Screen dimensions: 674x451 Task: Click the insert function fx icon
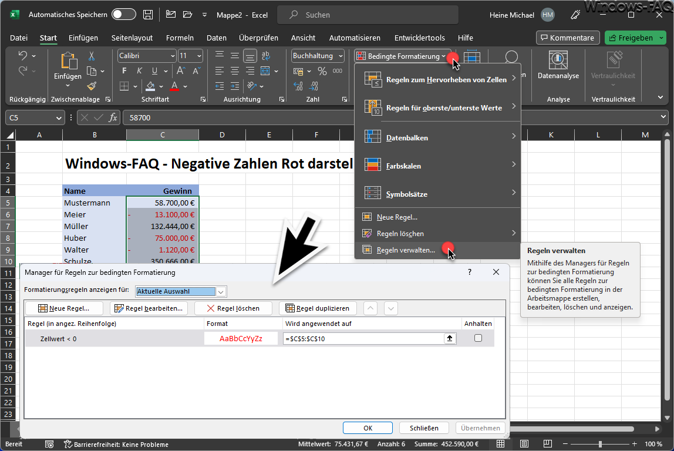(113, 117)
